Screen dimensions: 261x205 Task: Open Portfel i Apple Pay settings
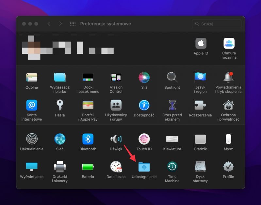point(88,105)
